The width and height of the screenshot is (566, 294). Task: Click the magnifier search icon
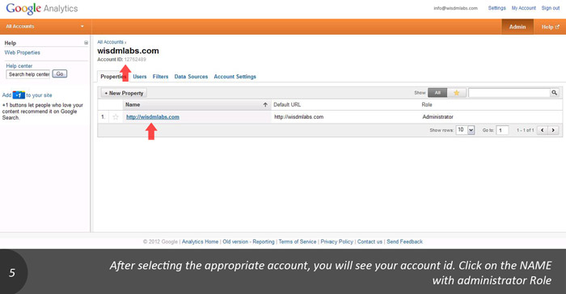coord(554,93)
